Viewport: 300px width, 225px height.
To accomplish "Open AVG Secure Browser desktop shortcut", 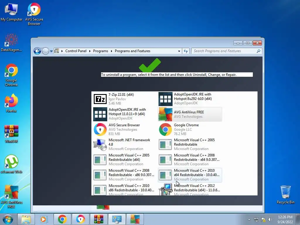I will point(34,14).
